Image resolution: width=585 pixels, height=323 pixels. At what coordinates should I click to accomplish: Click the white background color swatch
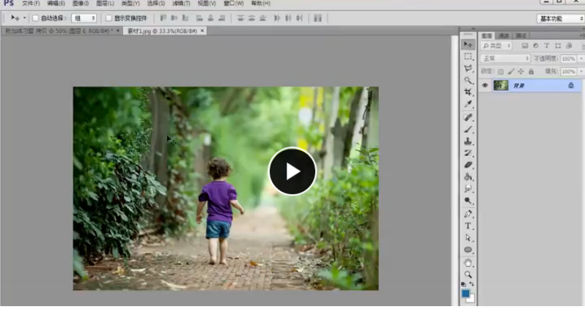471,299
